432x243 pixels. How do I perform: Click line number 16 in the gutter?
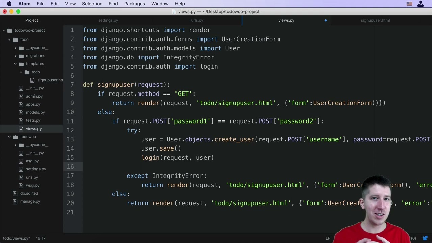tap(70, 167)
